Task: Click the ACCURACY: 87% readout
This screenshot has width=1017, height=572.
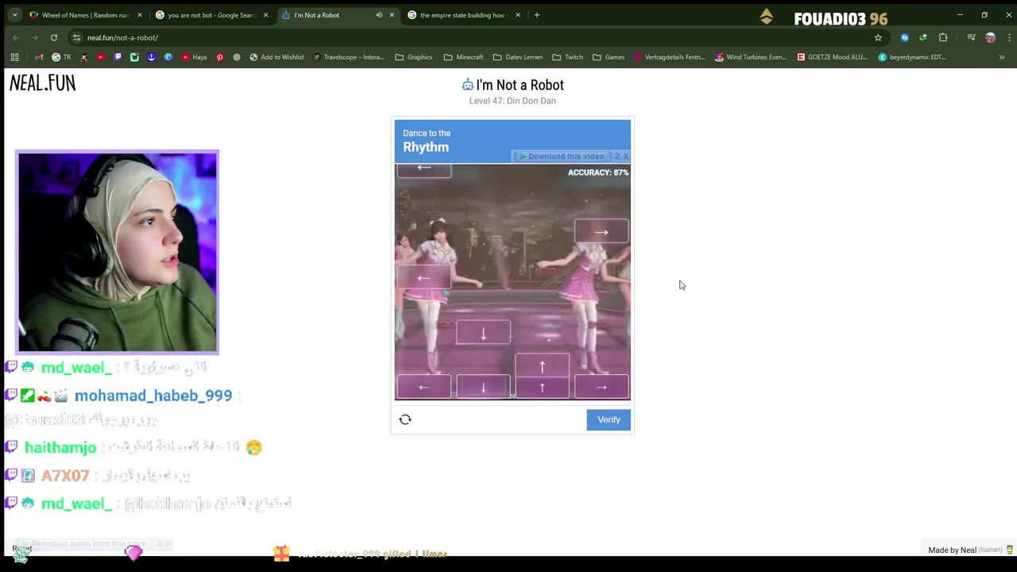Action: pos(597,172)
